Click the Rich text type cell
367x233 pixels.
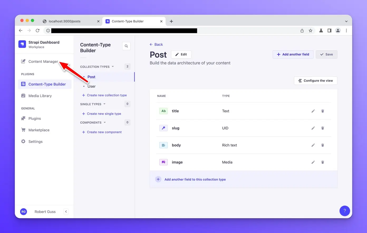pos(229,145)
